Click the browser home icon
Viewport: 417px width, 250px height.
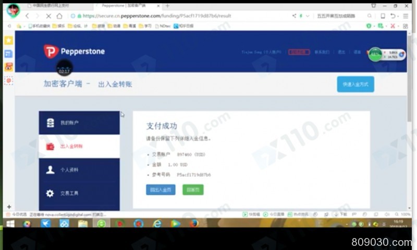click(59, 16)
